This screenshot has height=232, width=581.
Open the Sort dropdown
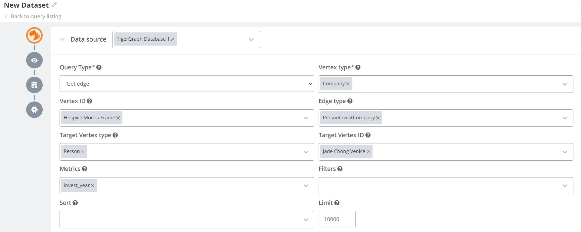tap(187, 219)
